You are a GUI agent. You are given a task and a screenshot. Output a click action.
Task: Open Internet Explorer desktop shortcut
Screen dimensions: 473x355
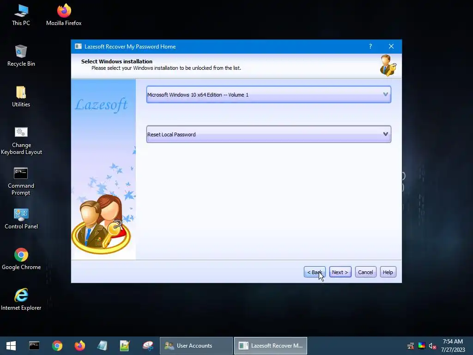[21, 300]
